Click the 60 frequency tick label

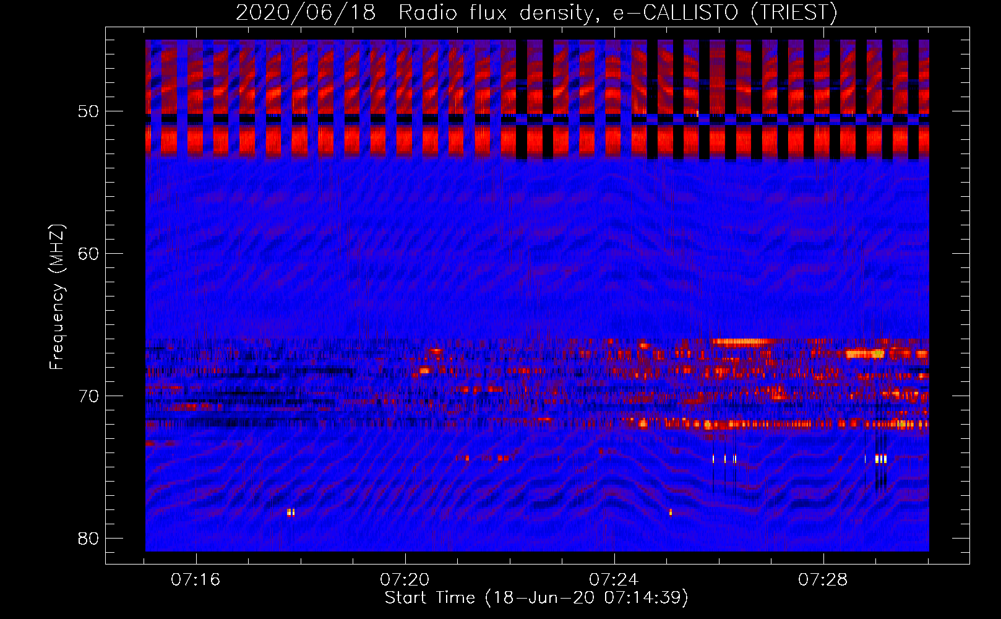click(x=89, y=254)
